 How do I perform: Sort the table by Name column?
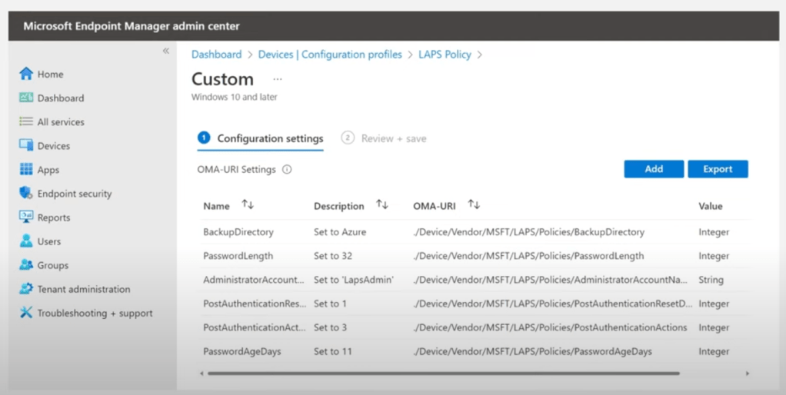(x=247, y=205)
